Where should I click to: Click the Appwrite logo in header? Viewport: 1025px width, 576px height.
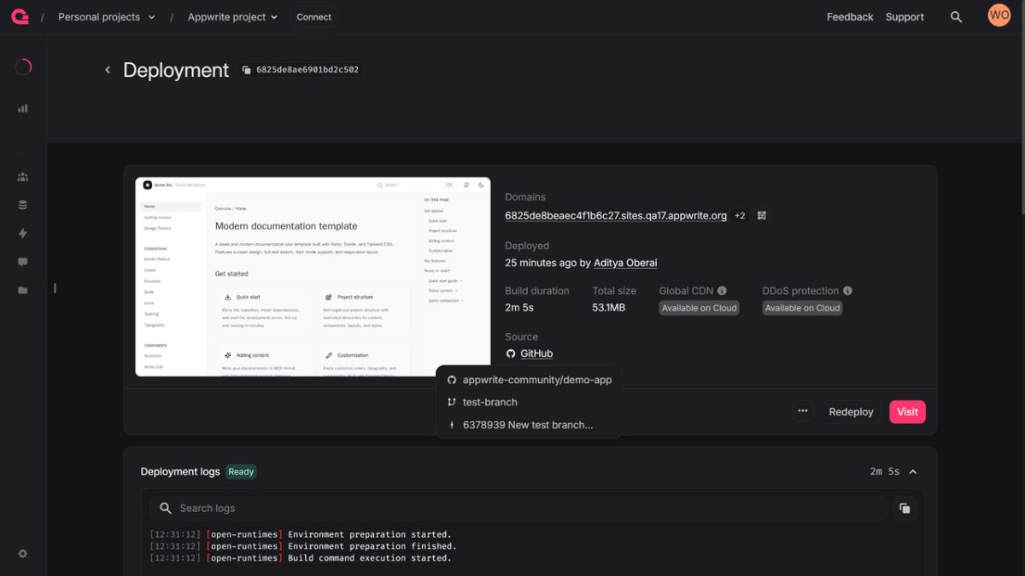20,16
